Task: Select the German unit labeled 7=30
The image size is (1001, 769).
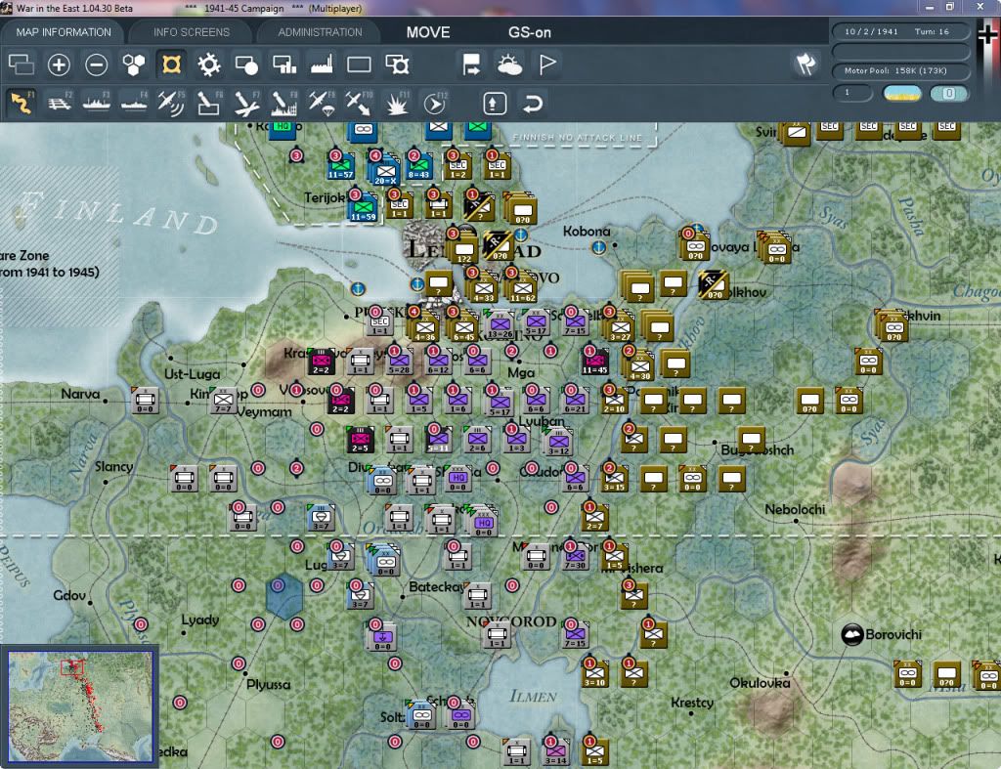Action: pos(575,557)
